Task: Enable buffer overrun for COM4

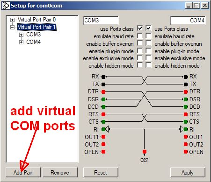Action: [x=148, y=43]
